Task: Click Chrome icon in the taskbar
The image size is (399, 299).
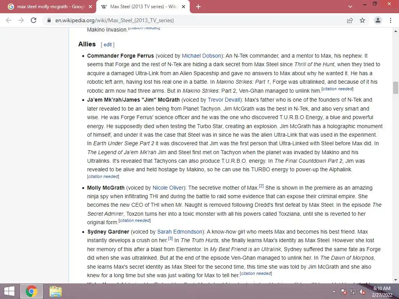Action: 32,291
